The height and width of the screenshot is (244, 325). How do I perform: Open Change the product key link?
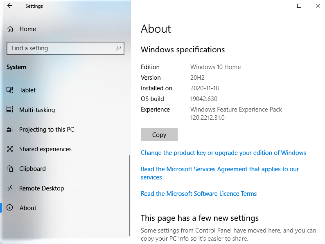coord(223,153)
